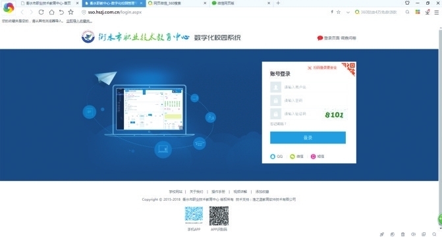
Task: Choose the green WeChat login icon
Action: 292,157
